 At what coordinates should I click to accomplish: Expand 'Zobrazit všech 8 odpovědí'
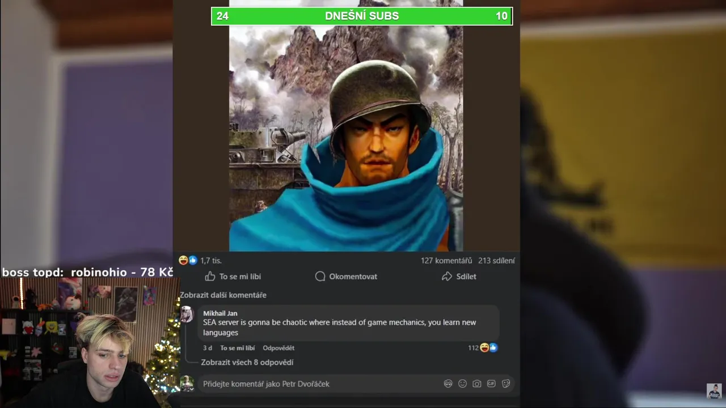coord(247,362)
